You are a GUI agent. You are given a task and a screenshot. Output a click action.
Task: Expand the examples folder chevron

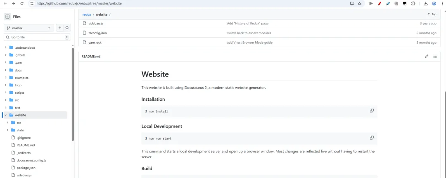point(5,78)
